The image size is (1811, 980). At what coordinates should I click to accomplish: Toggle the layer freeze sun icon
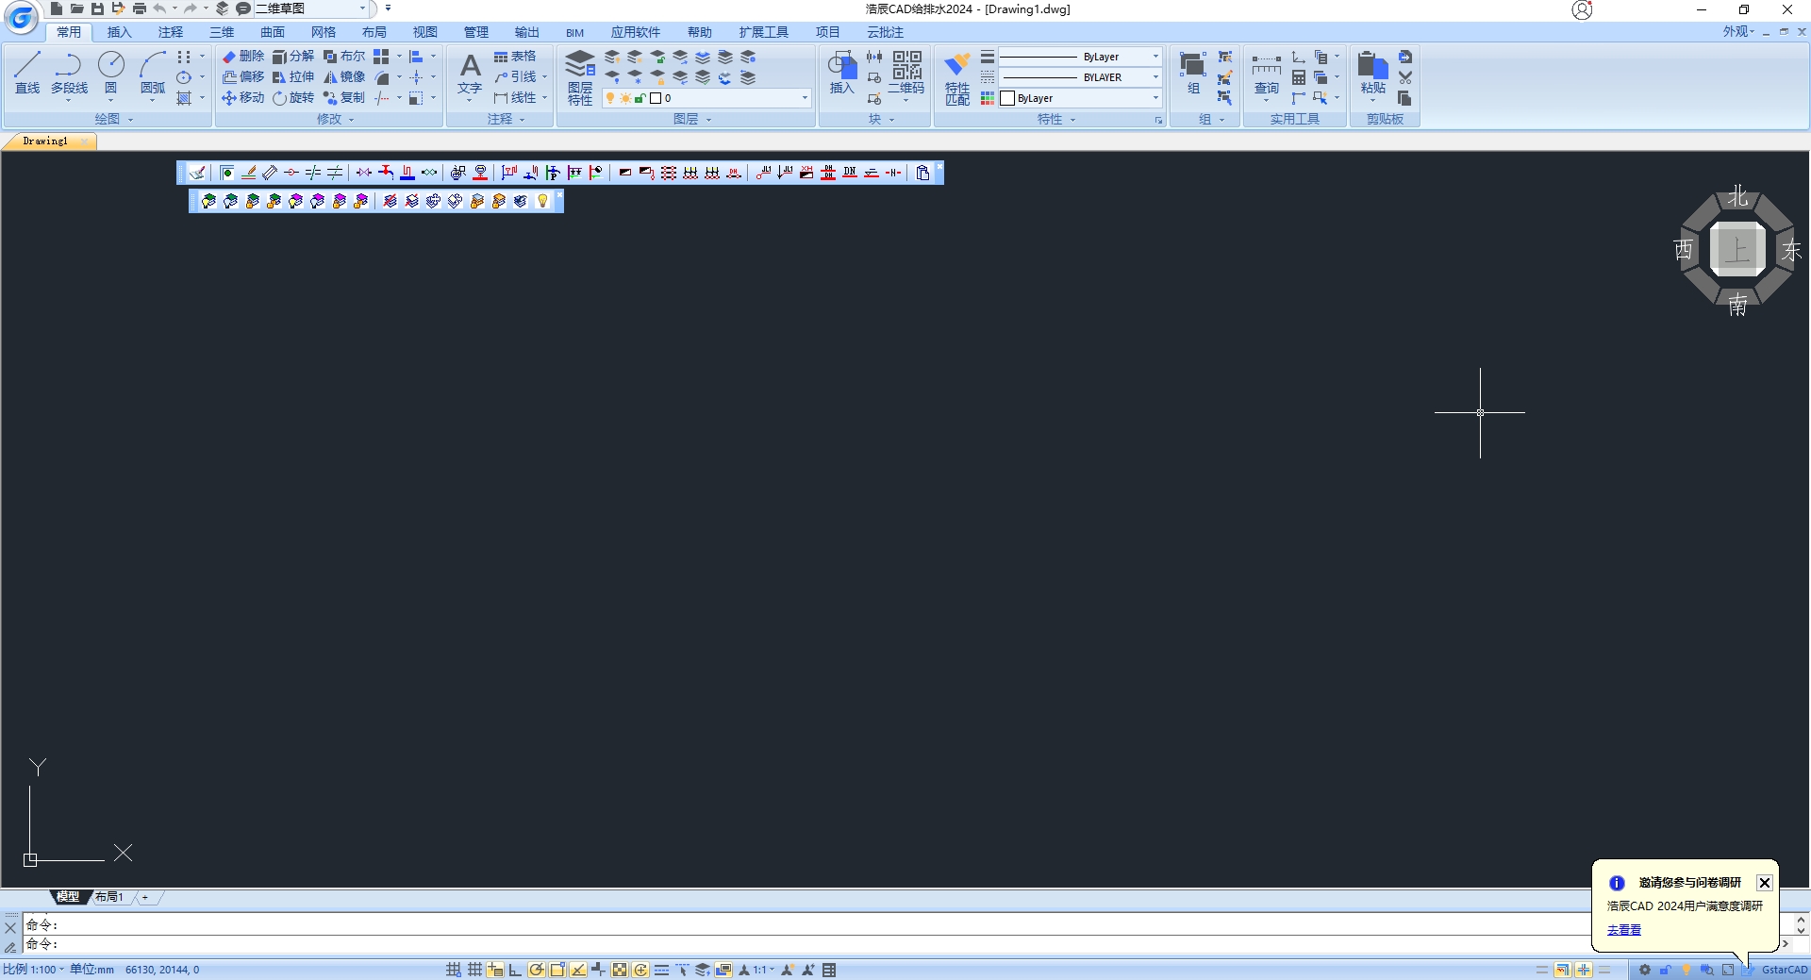coord(625,98)
